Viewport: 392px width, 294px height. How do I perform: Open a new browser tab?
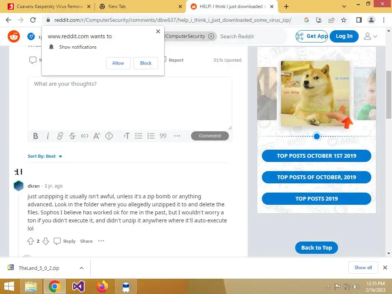[x=286, y=7]
